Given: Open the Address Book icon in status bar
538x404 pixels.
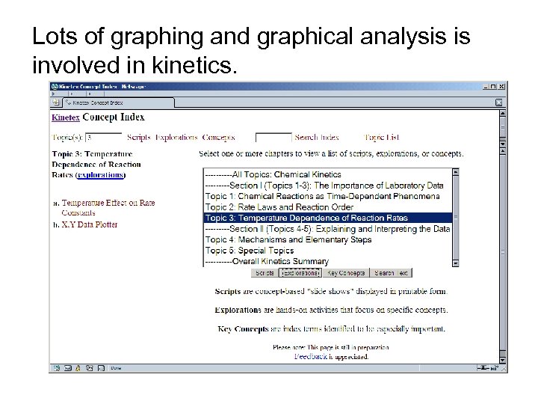Looking at the screenshot, I should 101,368.
